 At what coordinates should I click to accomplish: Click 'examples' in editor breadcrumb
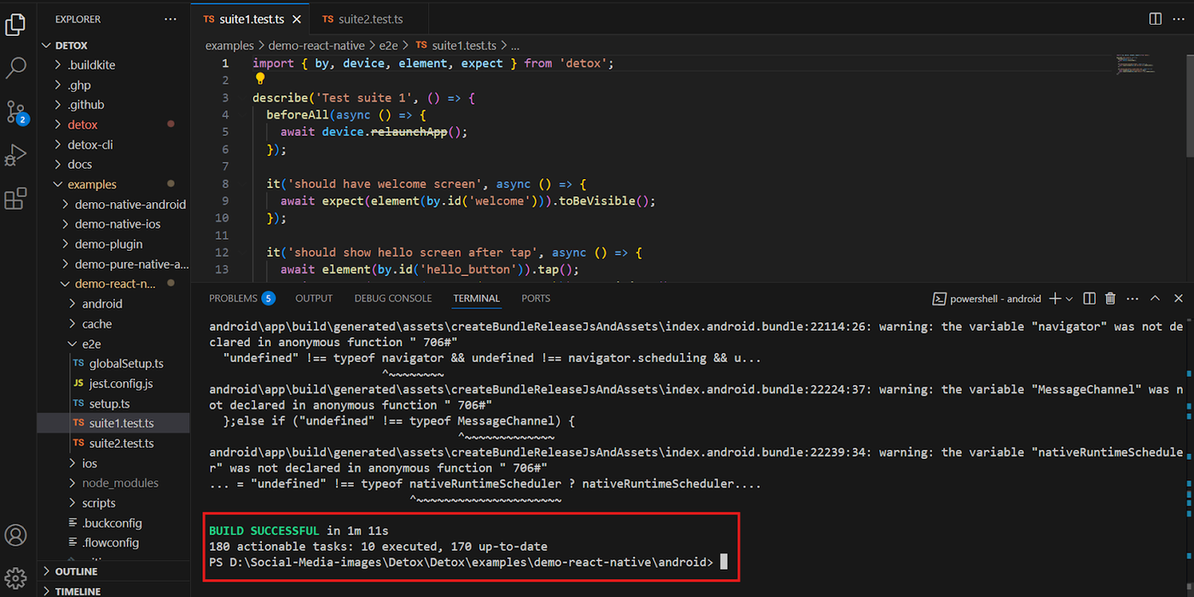[229, 45]
